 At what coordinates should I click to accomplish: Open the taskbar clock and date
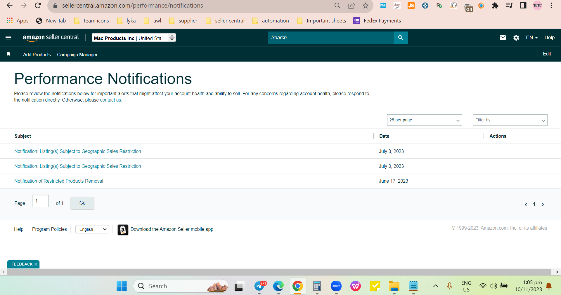click(528, 286)
